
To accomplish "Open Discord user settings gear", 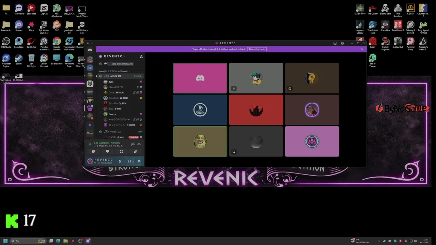I will coord(139,161).
